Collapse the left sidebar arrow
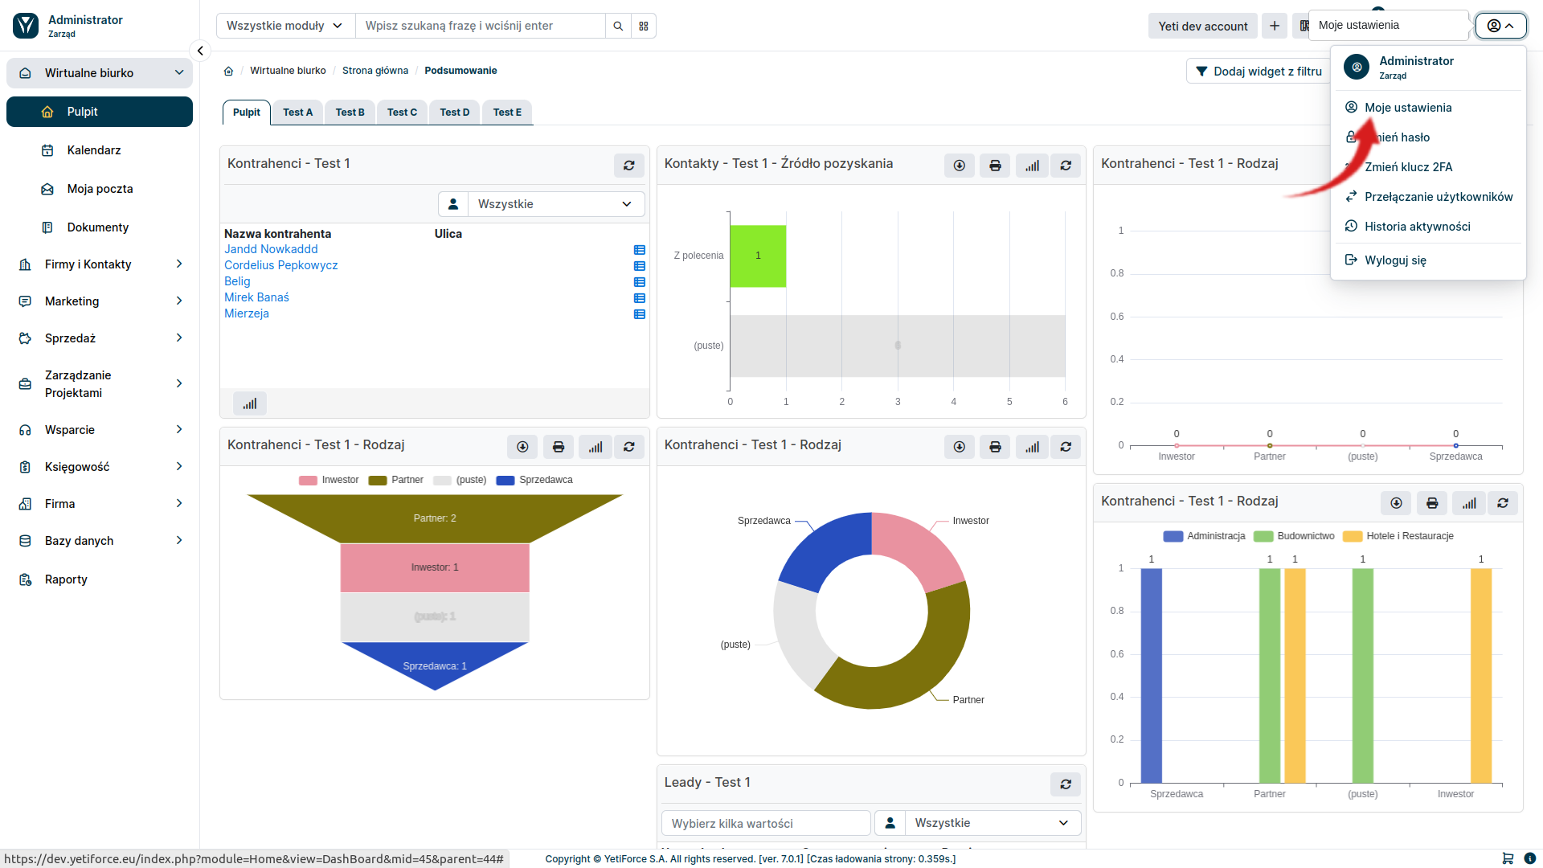 pyautogui.click(x=200, y=51)
